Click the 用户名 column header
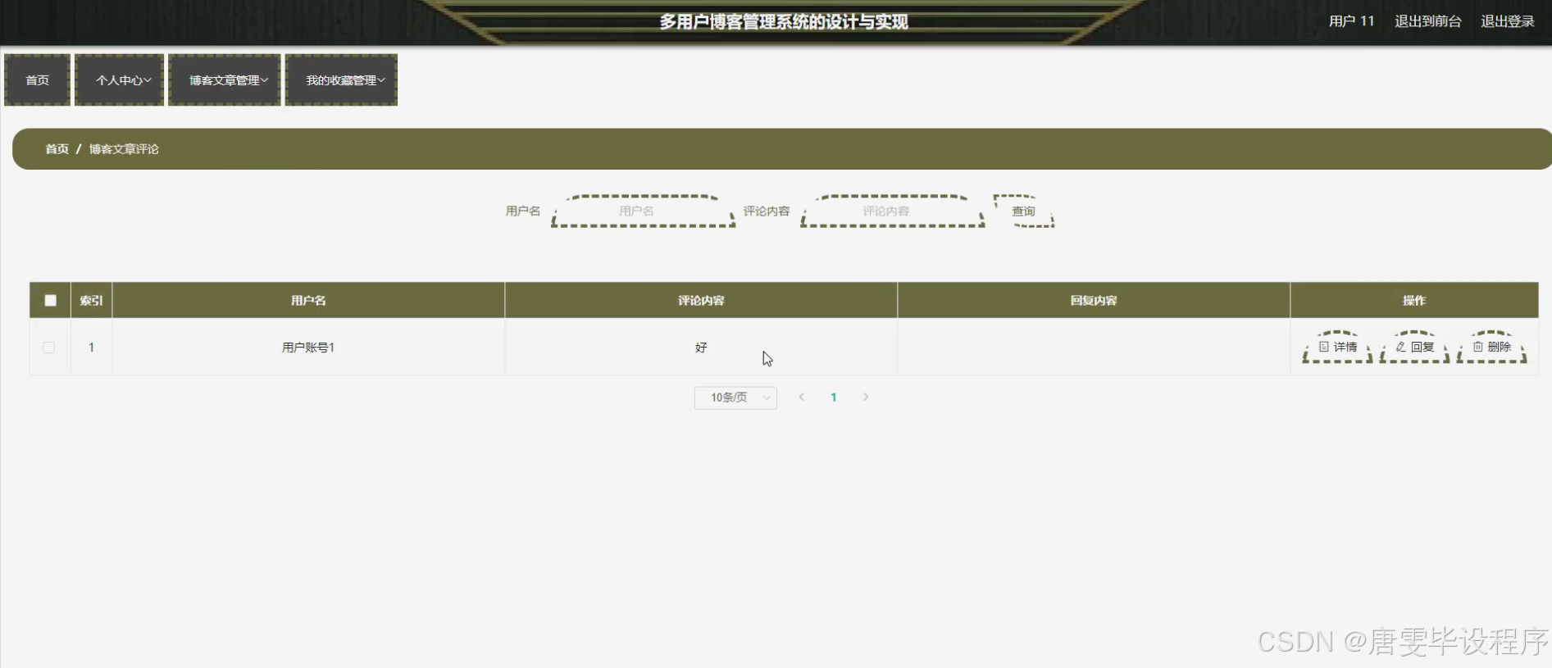Viewport: 1552px width, 668px height. pos(308,300)
